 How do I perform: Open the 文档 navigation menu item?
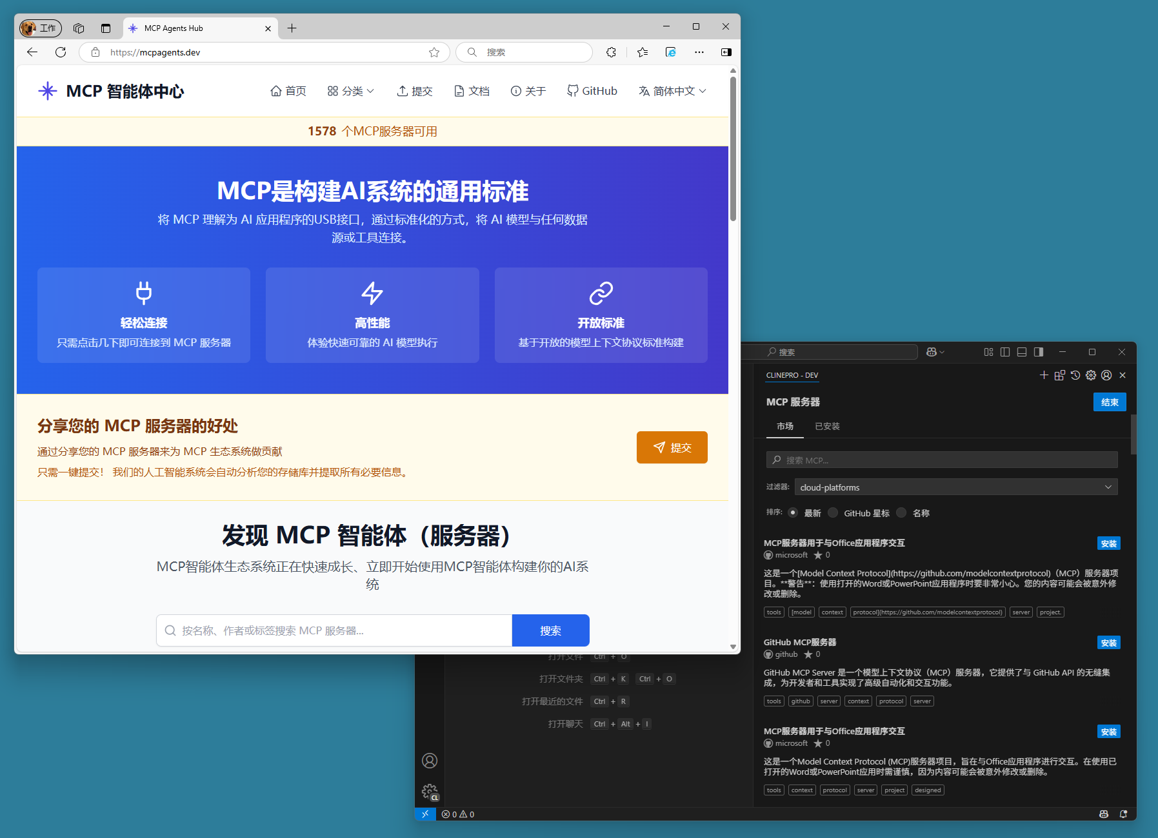[x=472, y=91]
